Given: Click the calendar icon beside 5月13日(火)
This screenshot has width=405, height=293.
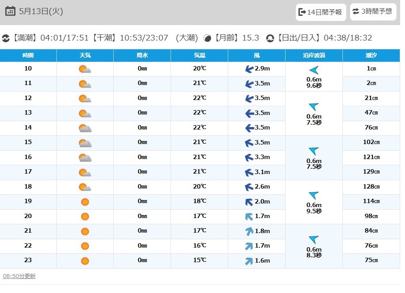Looking at the screenshot, I should 10,11.
